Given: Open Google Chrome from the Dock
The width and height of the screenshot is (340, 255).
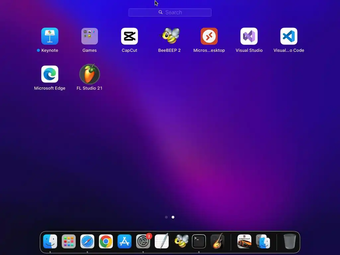Looking at the screenshot, I should point(106,241).
